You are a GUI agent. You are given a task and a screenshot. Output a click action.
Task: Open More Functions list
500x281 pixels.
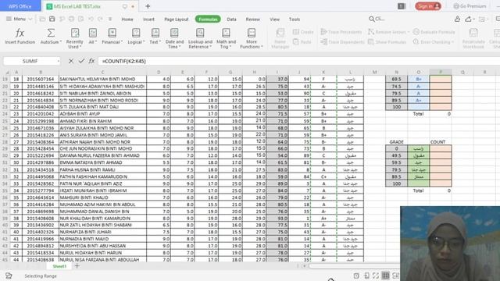[252, 38]
